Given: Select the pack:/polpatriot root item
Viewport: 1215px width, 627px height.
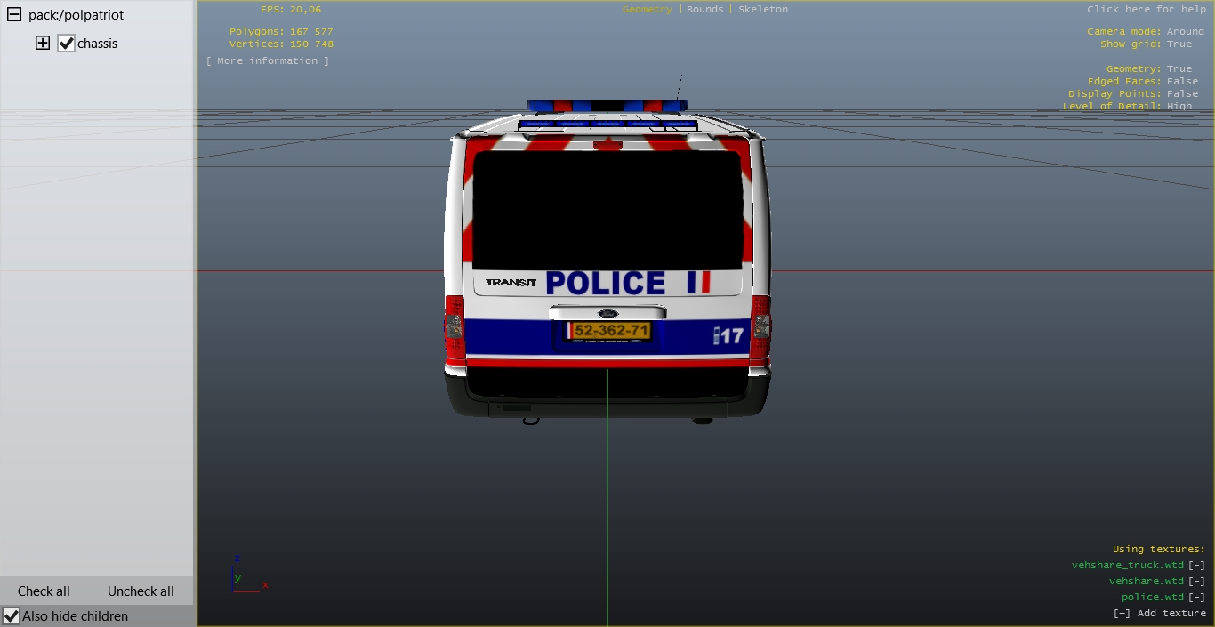Looking at the screenshot, I should 76,15.
